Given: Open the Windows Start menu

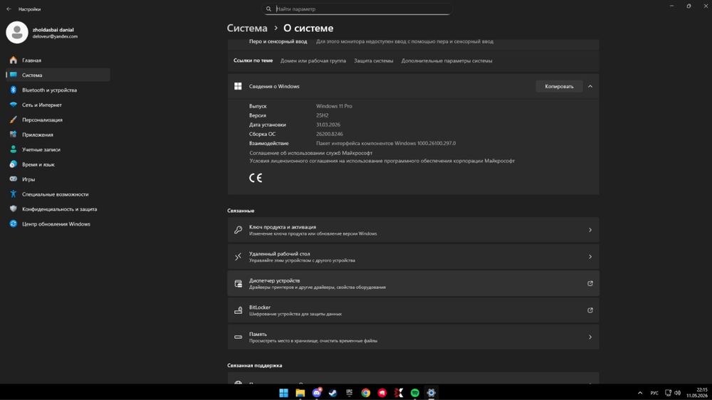Looking at the screenshot, I should coord(284,393).
